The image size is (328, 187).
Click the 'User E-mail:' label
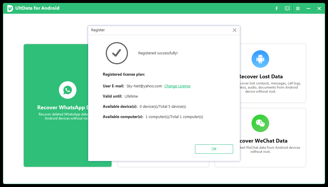pyautogui.click(x=113, y=86)
